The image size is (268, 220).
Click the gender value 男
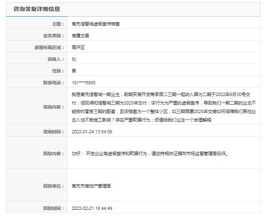[74, 71]
